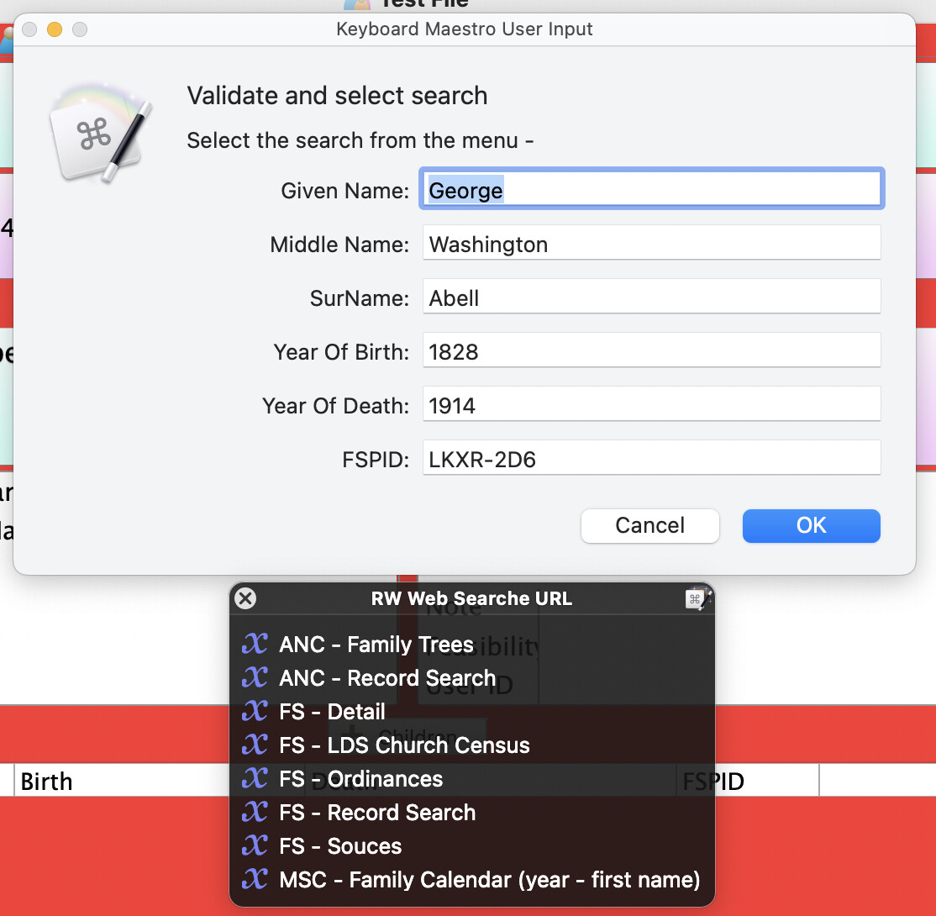
Task: Select FS - Ordinances in the palette
Action: (471, 779)
